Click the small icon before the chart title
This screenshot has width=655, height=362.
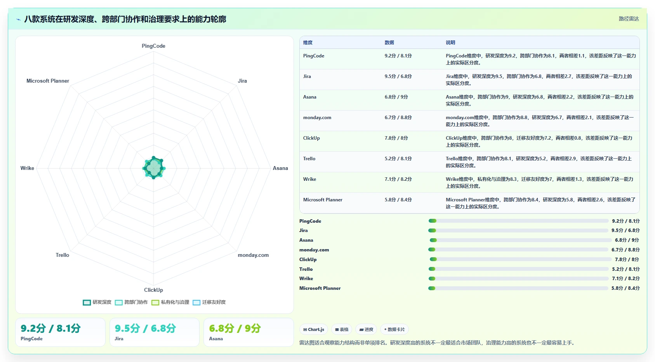click(x=18, y=19)
